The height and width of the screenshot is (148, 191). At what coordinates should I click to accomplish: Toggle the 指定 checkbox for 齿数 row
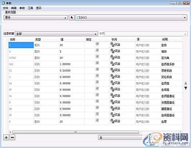coord(97,44)
